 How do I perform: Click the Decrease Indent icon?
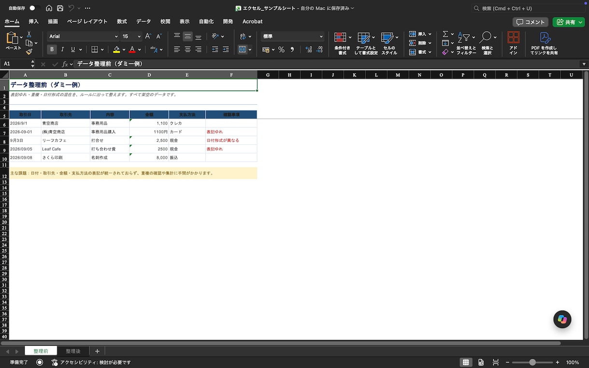click(215, 49)
